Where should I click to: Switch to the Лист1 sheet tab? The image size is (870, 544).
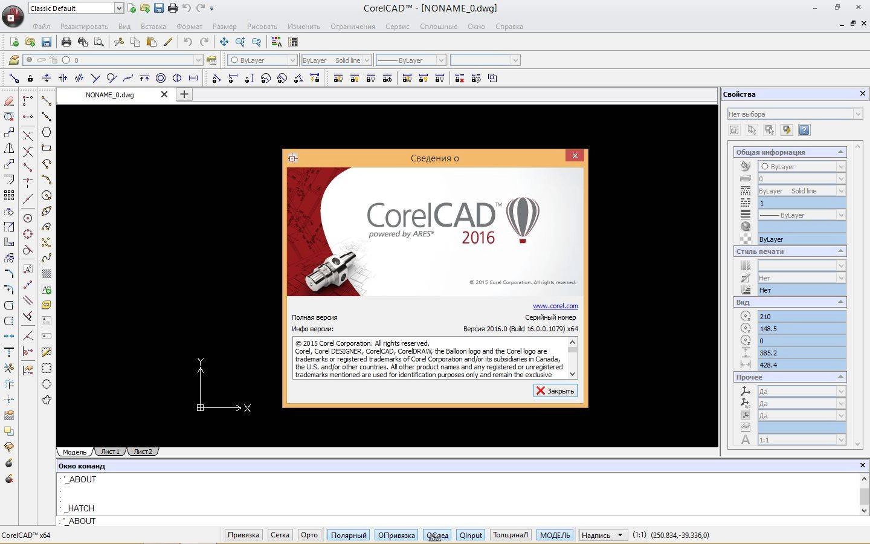(x=111, y=452)
